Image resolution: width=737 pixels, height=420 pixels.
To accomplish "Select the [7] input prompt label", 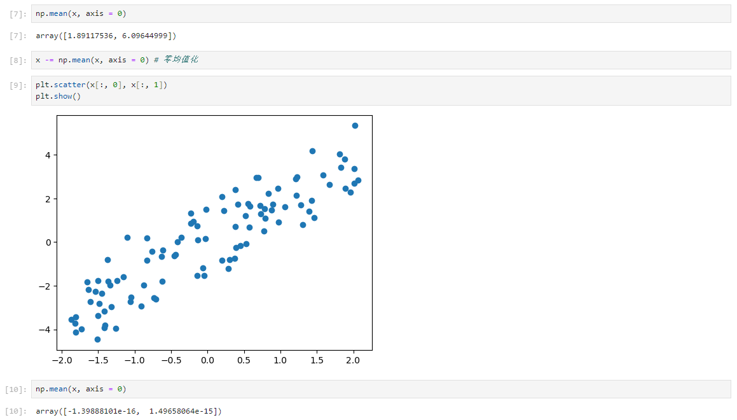I will click(x=18, y=14).
